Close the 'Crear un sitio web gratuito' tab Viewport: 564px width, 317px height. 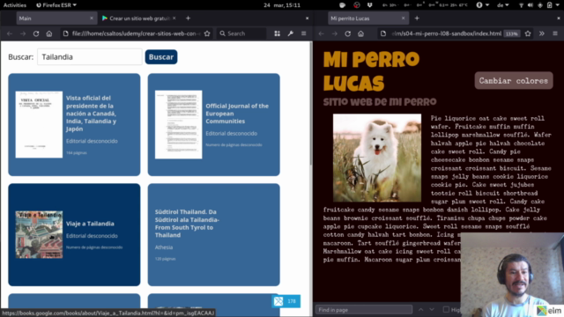(x=174, y=18)
